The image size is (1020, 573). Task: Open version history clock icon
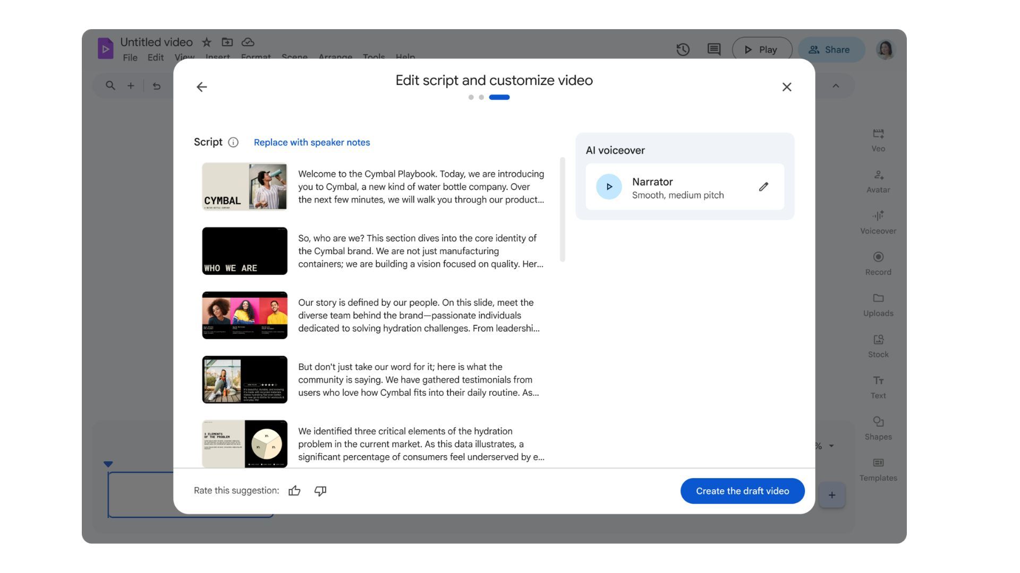tap(683, 49)
